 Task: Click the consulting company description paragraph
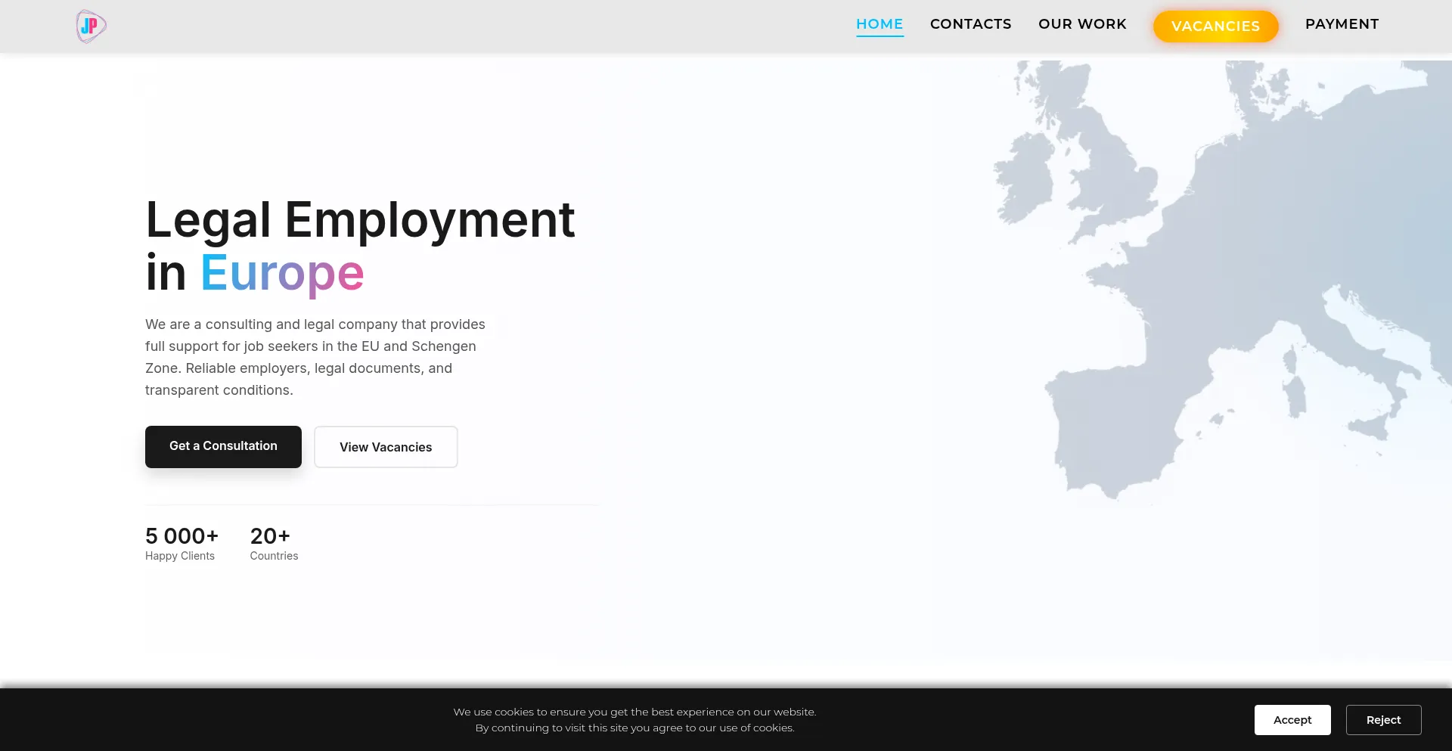point(315,357)
